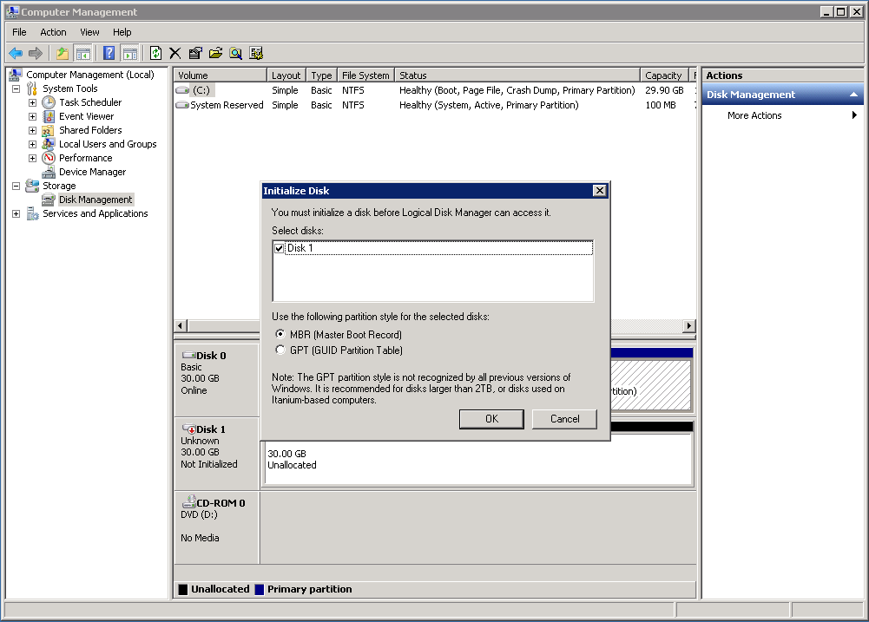This screenshot has width=869, height=622.
Task: Collapse the Storage tree node
Action: pyautogui.click(x=16, y=186)
